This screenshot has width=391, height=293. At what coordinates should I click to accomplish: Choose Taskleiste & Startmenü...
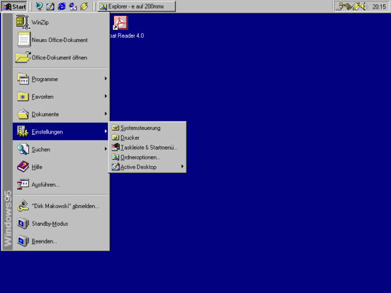[x=147, y=147]
